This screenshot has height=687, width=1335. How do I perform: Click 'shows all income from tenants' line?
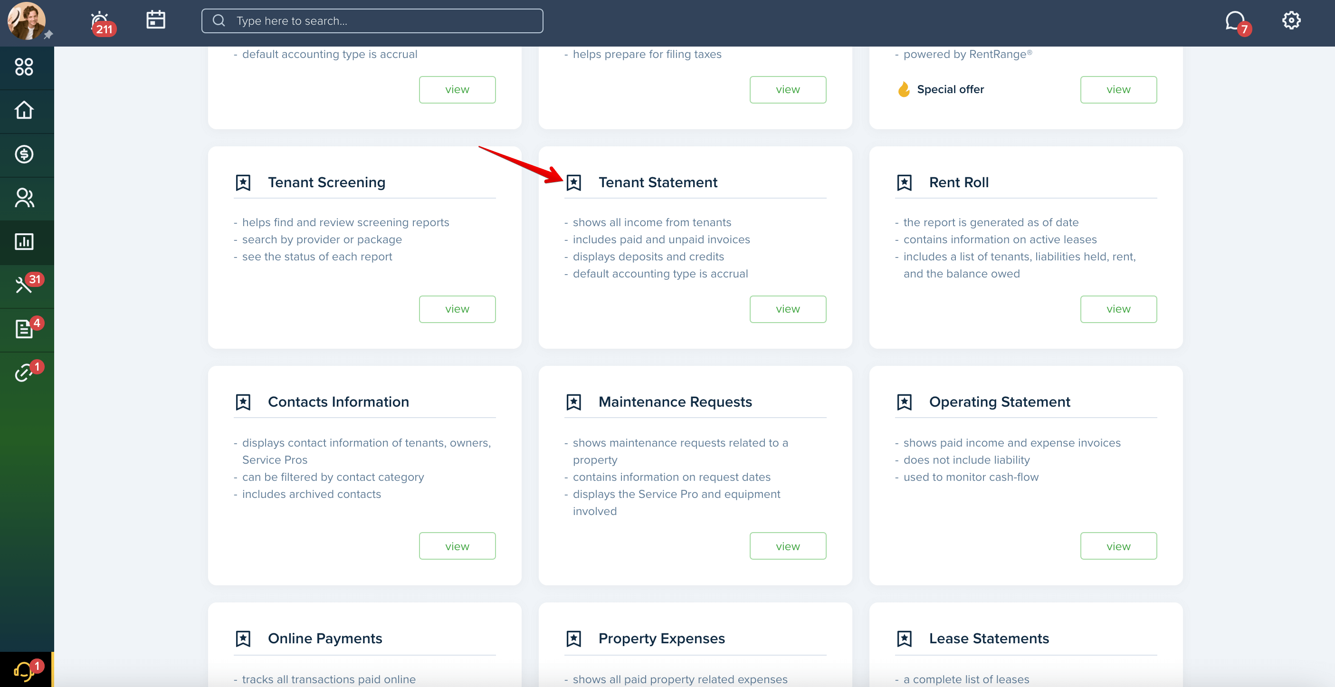652,222
